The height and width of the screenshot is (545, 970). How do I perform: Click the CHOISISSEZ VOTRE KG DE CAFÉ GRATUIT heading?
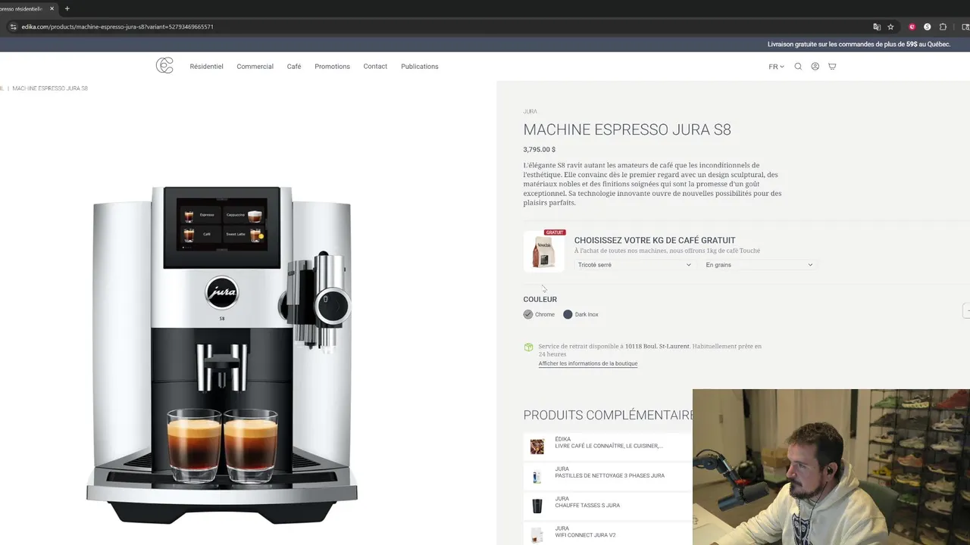[655, 240]
